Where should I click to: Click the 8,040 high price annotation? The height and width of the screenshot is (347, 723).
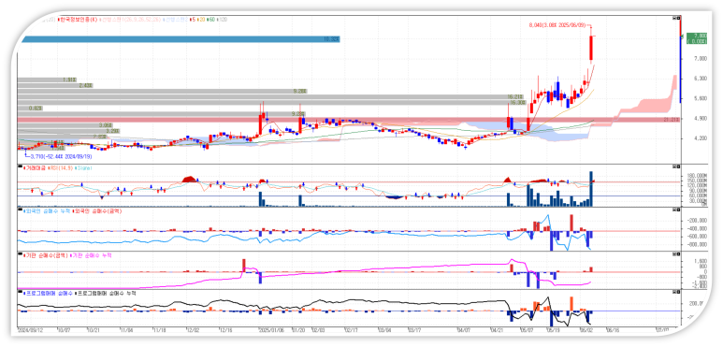[558, 25]
